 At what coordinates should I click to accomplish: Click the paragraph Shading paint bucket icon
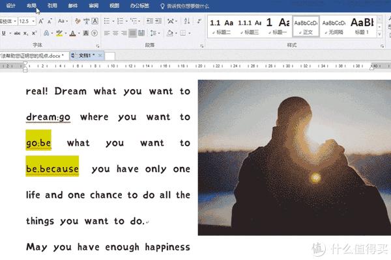coord(170,33)
